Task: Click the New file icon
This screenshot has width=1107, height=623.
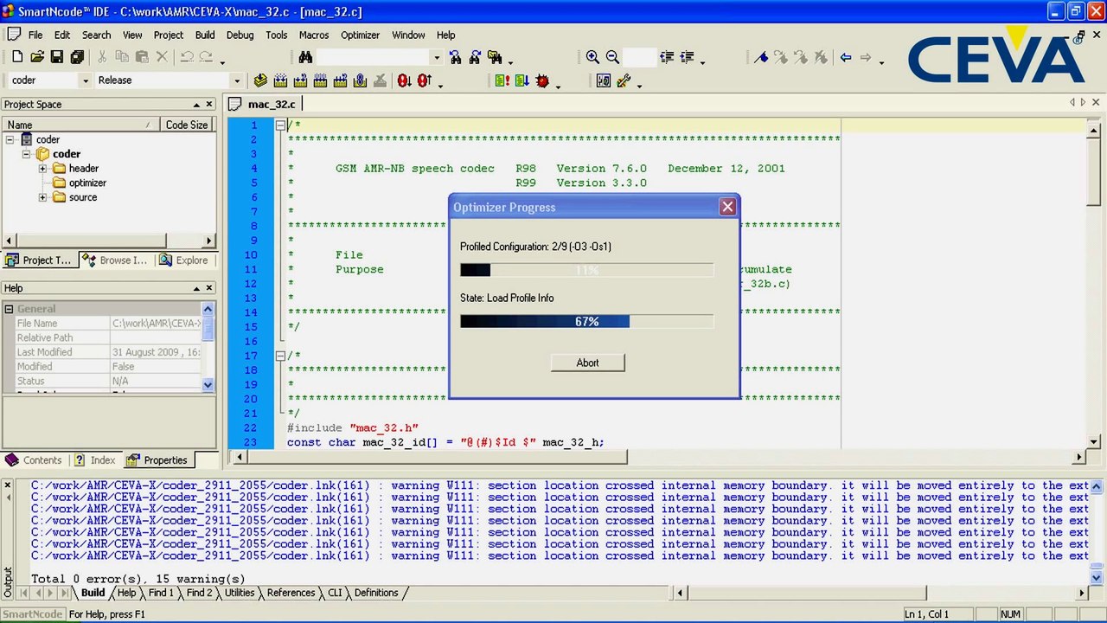Action: [17, 57]
